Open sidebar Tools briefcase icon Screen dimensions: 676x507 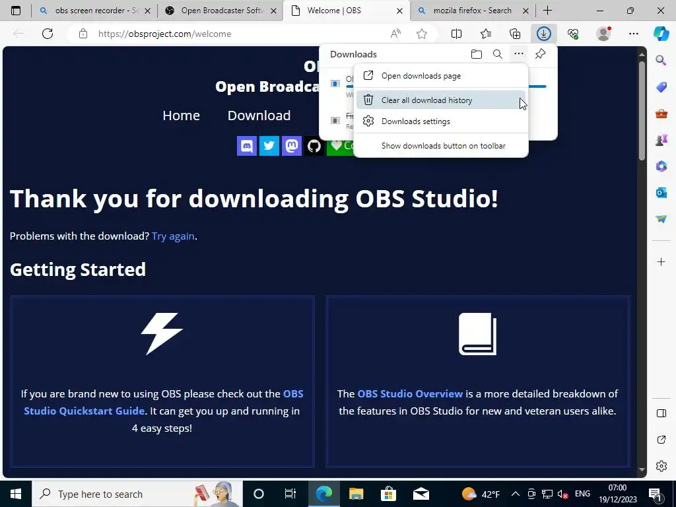(x=661, y=114)
